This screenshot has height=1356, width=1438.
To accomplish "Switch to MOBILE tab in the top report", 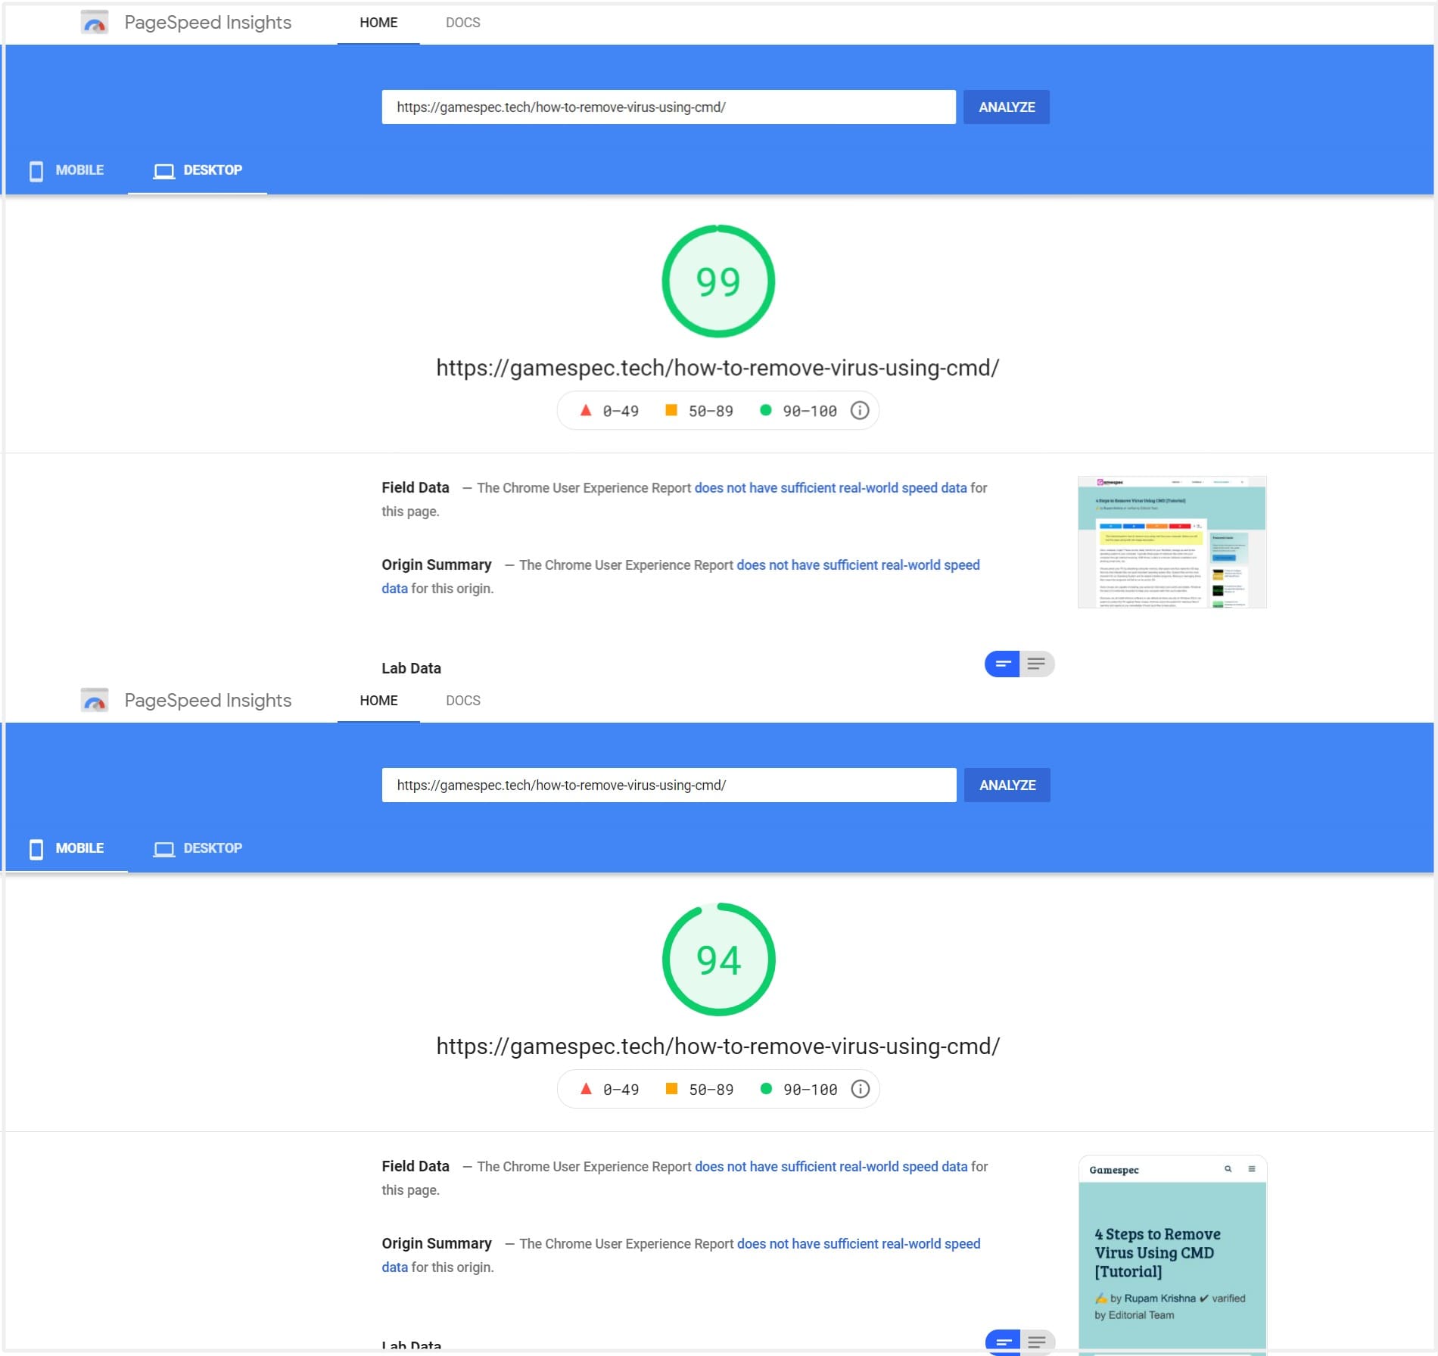I will tap(67, 170).
